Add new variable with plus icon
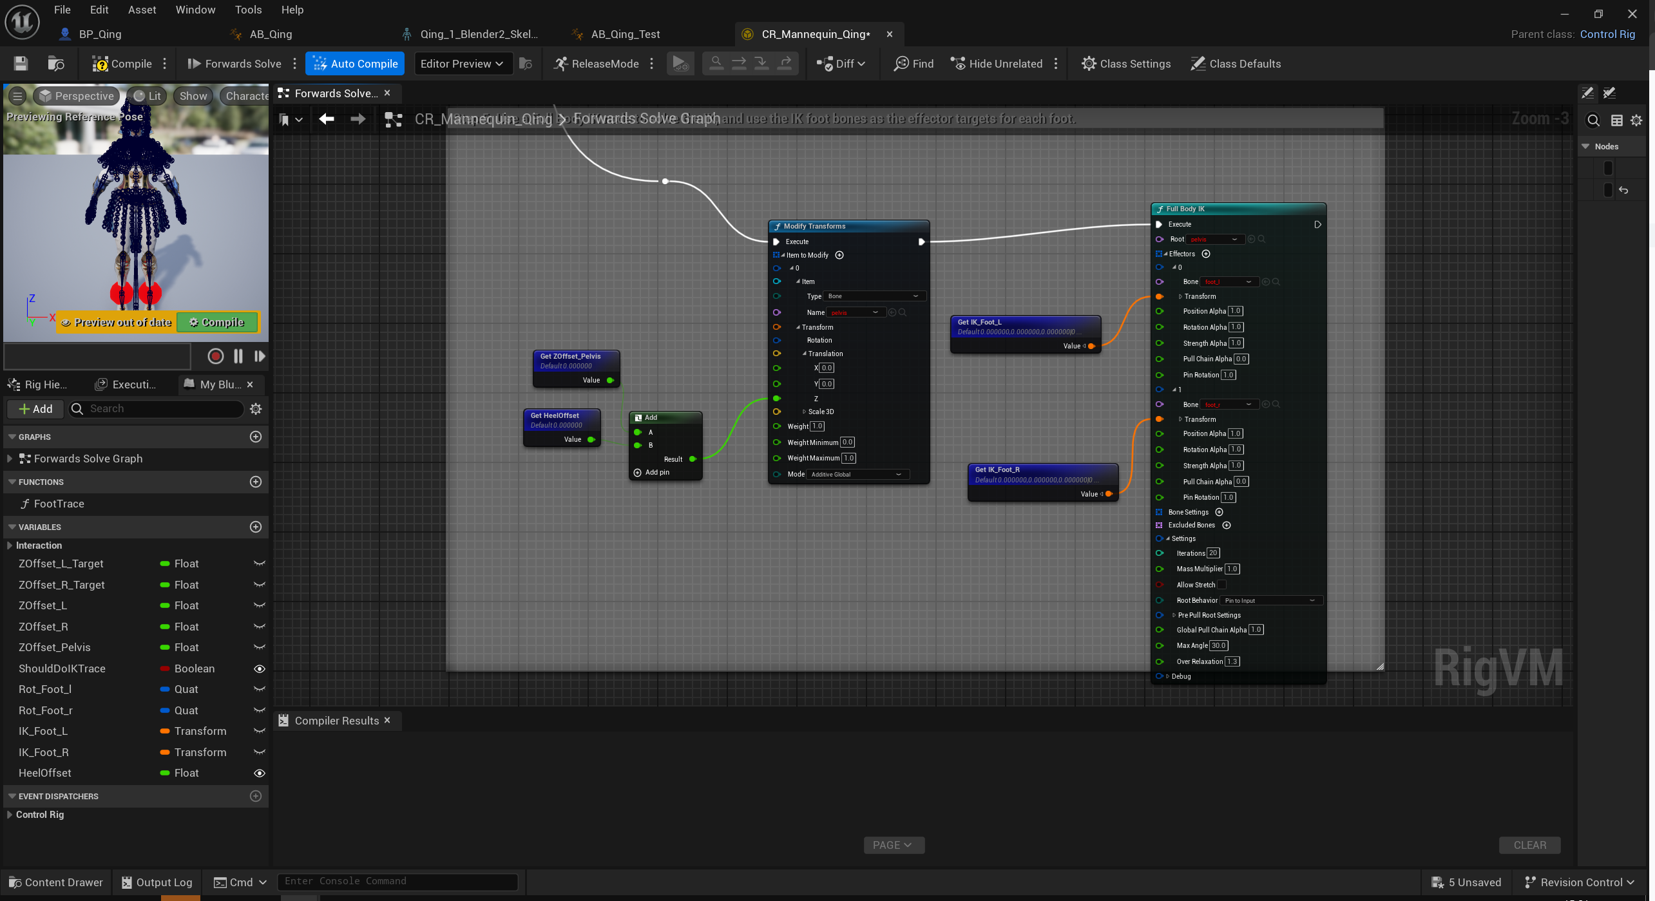Viewport: 1655px width, 901px height. point(255,527)
